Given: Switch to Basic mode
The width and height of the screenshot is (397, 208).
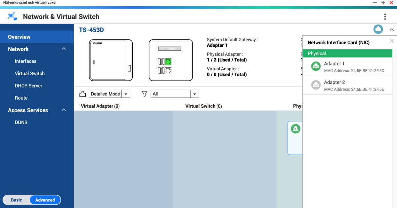Looking at the screenshot, I should pos(17,200).
